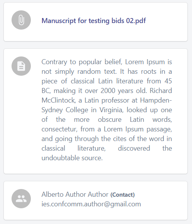Click the authors group icon

pos(21,199)
